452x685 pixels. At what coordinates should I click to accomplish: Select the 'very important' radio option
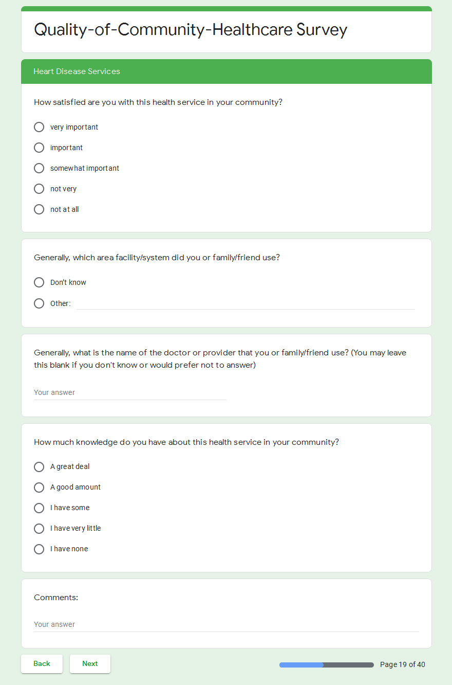point(39,127)
